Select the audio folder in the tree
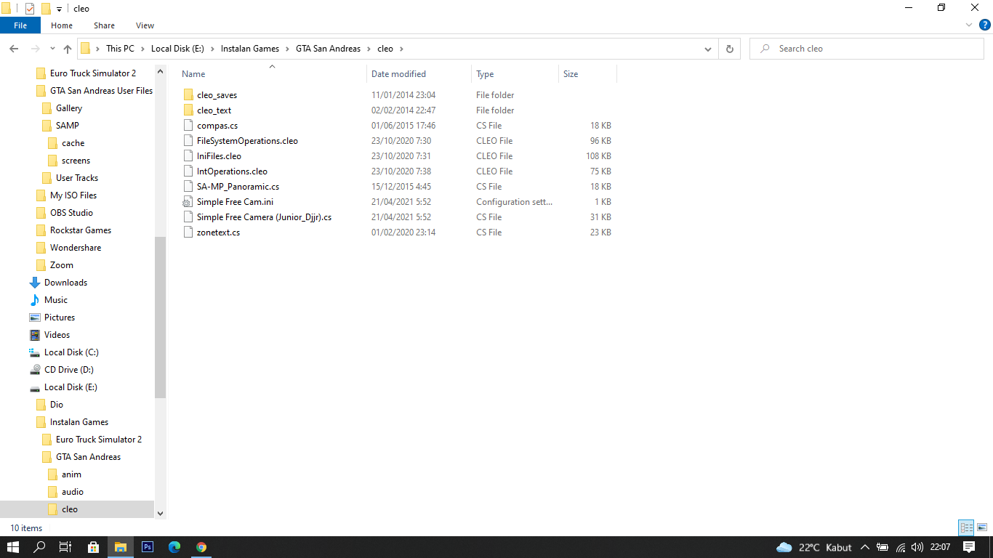This screenshot has height=558, width=993. 65,492
